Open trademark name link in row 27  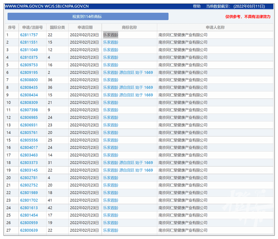tap(111, 230)
